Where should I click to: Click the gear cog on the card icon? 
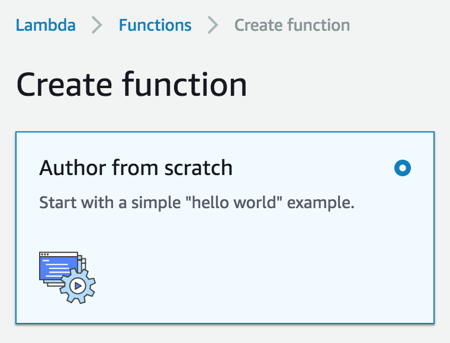[78, 287]
